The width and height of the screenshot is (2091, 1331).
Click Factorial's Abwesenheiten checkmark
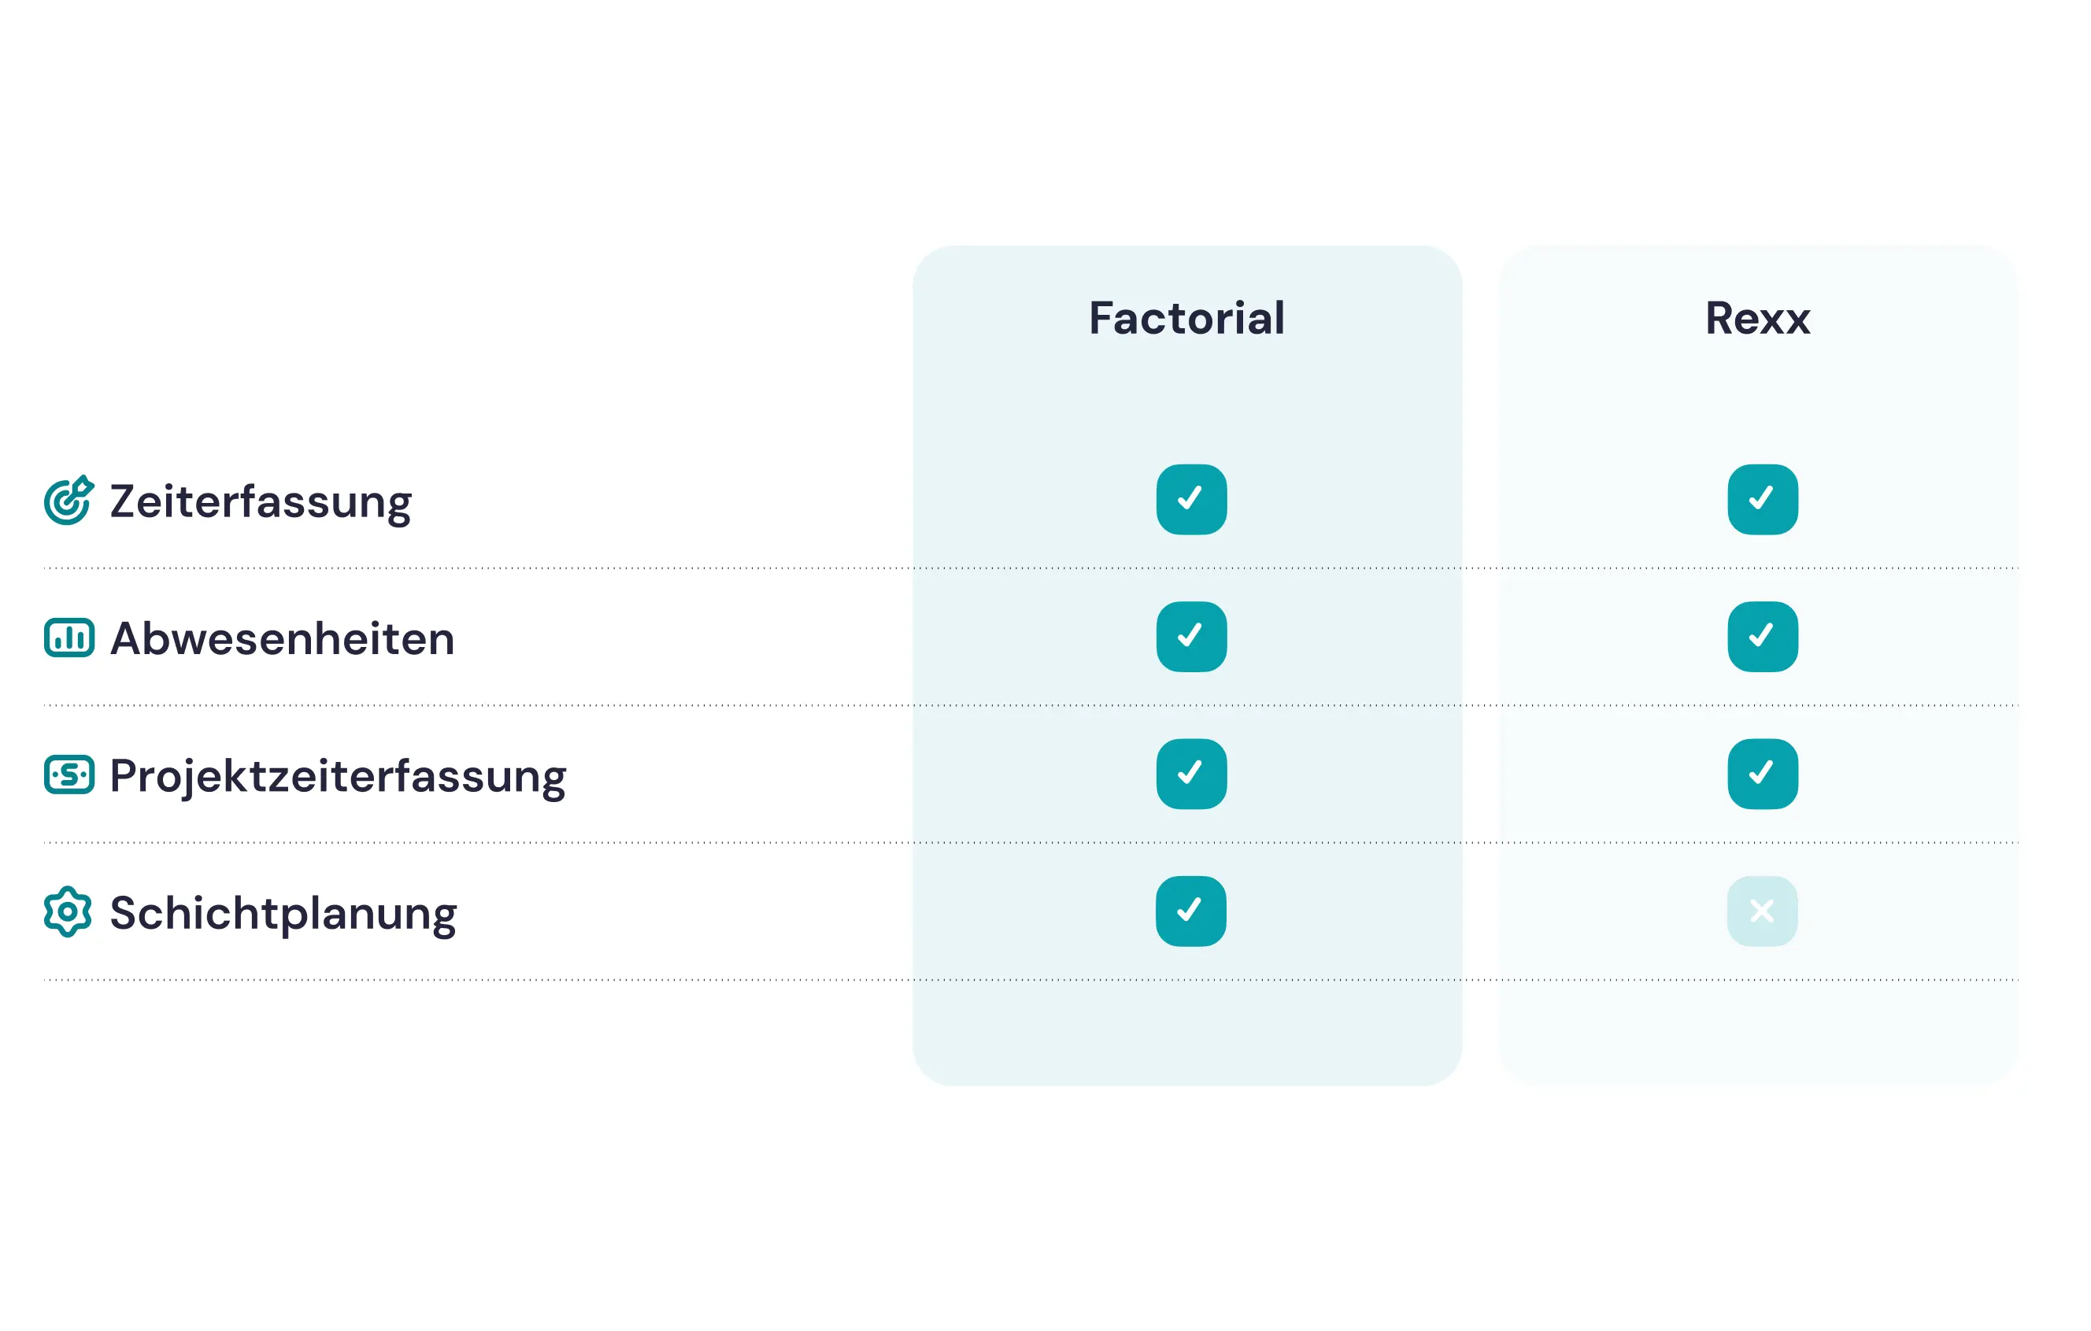click(x=1191, y=637)
